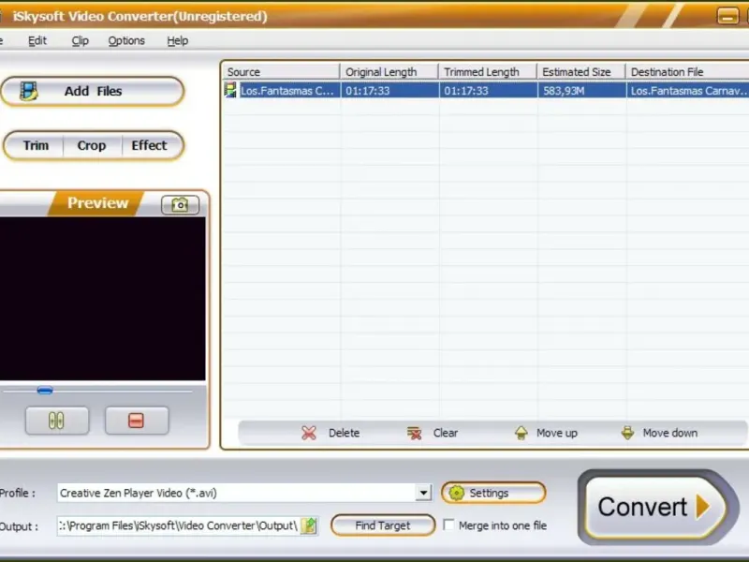Open profile Settings
The width and height of the screenshot is (749, 562).
tap(493, 493)
